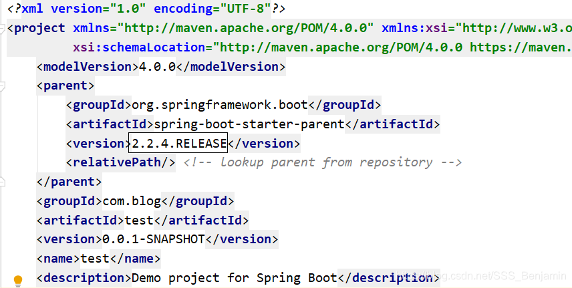Image resolution: width=572 pixels, height=288 pixels.
Task: Click the opening description tag
Action: [84, 278]
